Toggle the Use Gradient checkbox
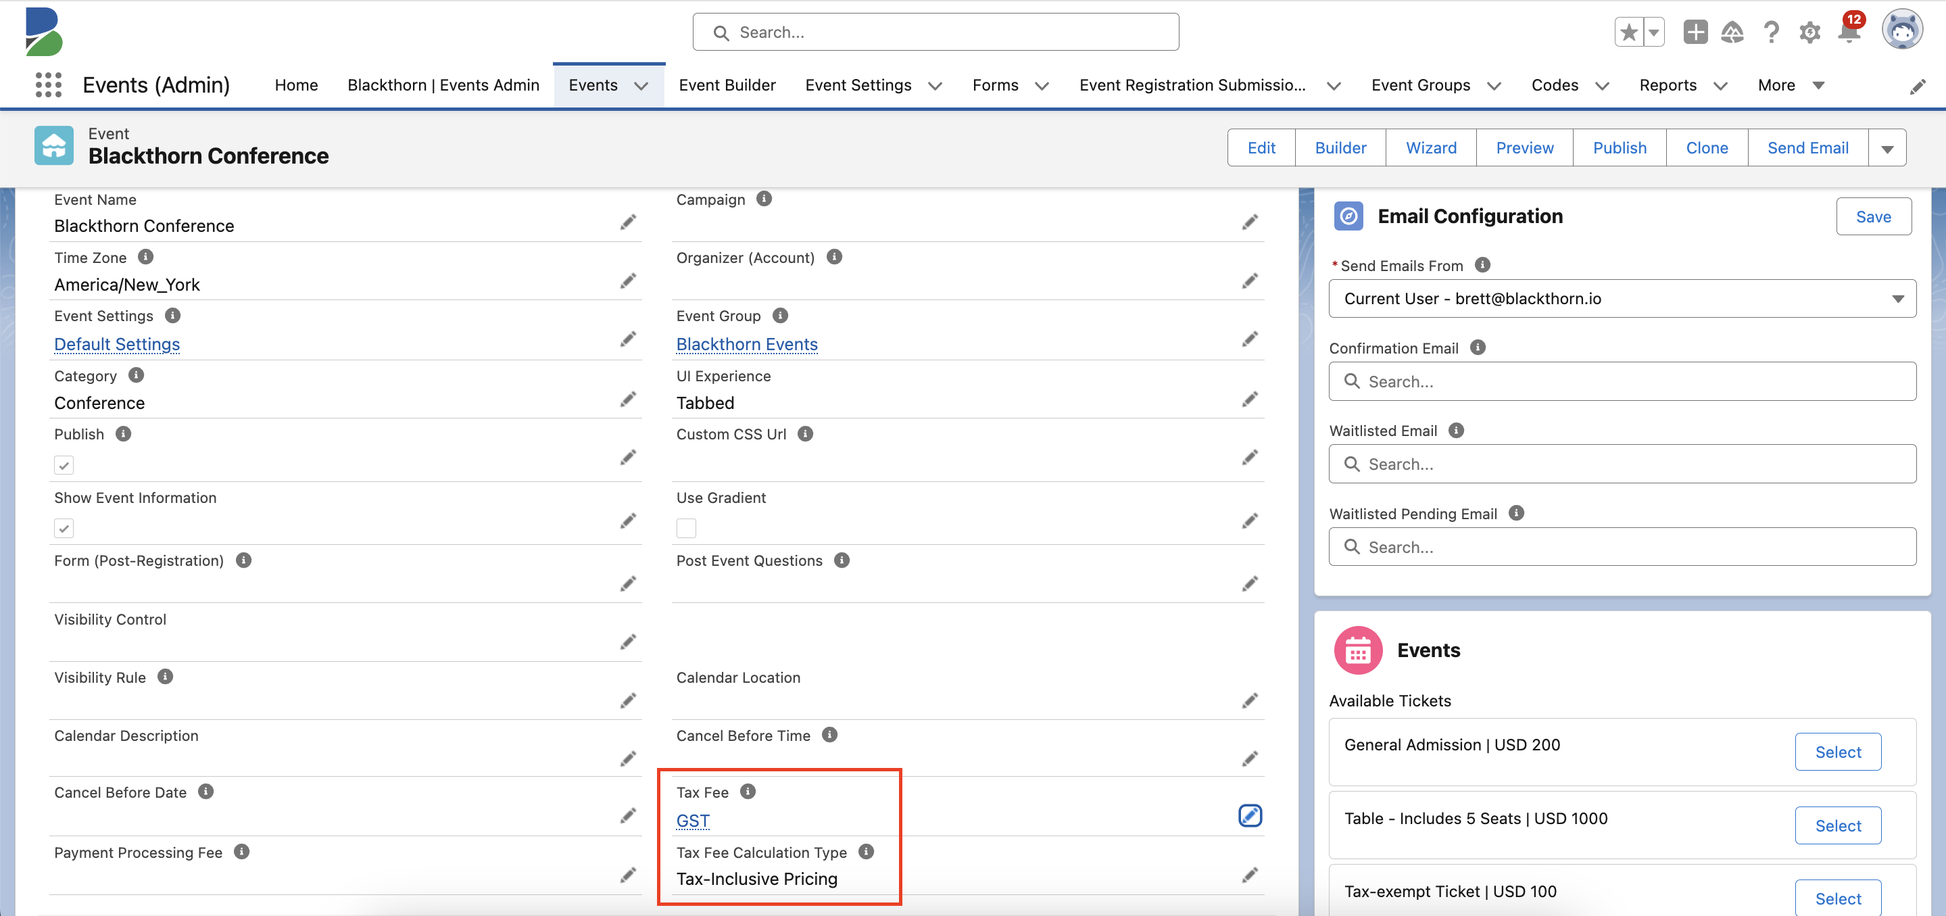 686,527
